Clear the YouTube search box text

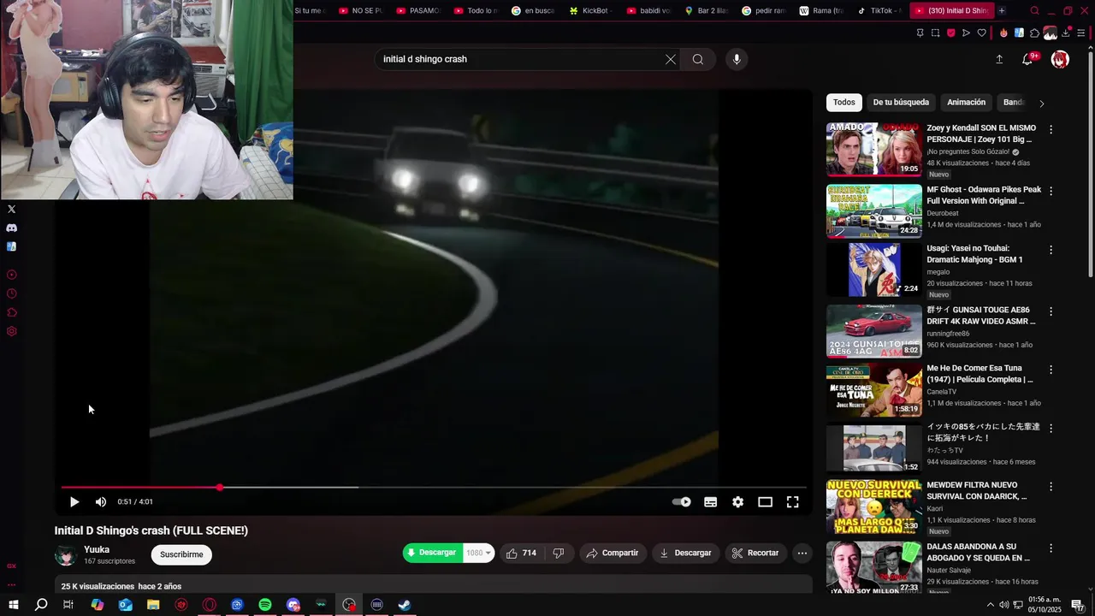coord(671,59)
